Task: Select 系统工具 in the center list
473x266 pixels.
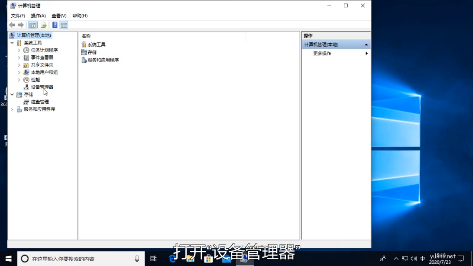Action: [x=97, y=45]
